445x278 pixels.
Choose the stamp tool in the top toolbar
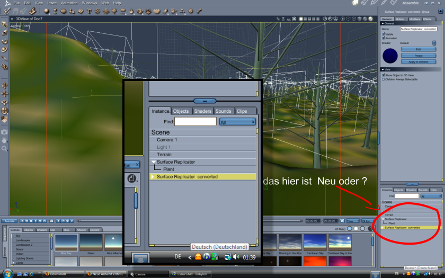(x=33, y=11)
